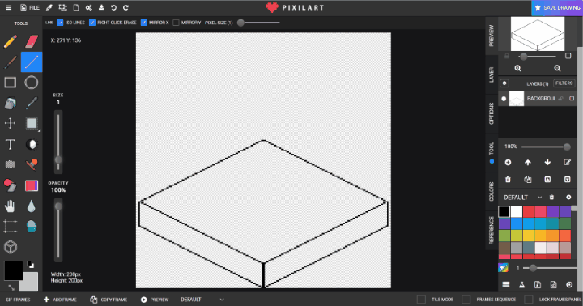
Task: Select the Stamp tool
Action: [32, 164]
